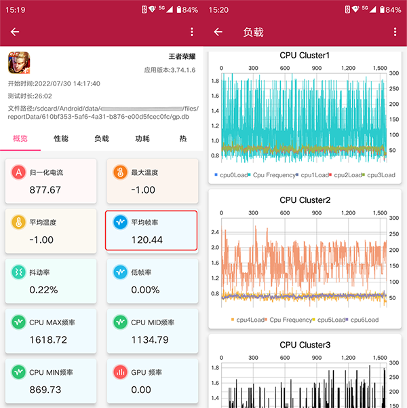Tap the red 归一化电流 icon
This screenshot has width=407, height=408.
18,173
